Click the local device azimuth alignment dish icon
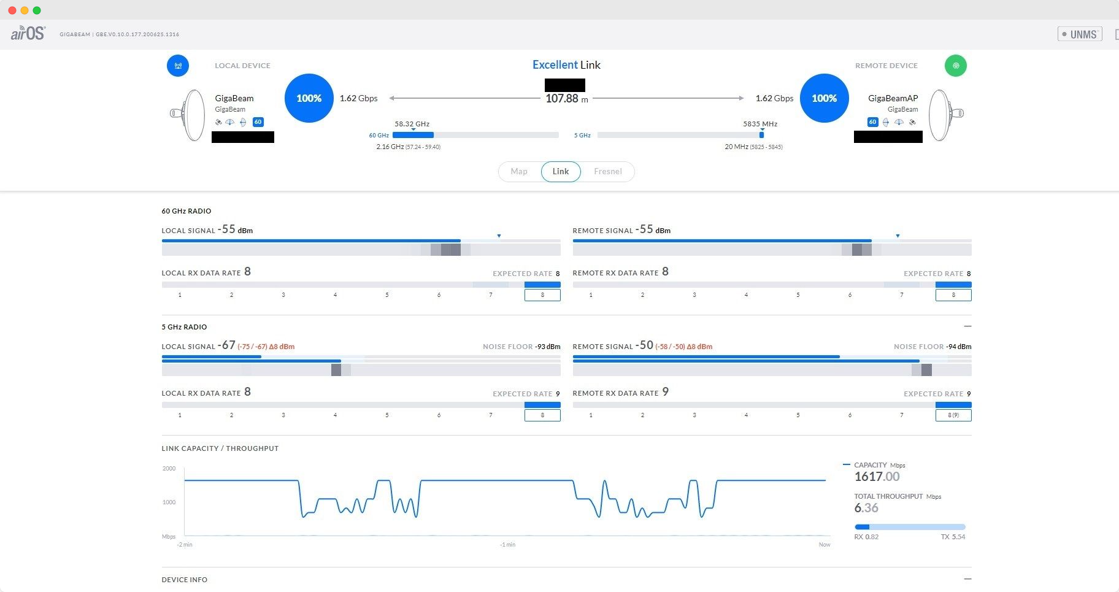Screen dimensions: 1119x592 coord(243,122)
